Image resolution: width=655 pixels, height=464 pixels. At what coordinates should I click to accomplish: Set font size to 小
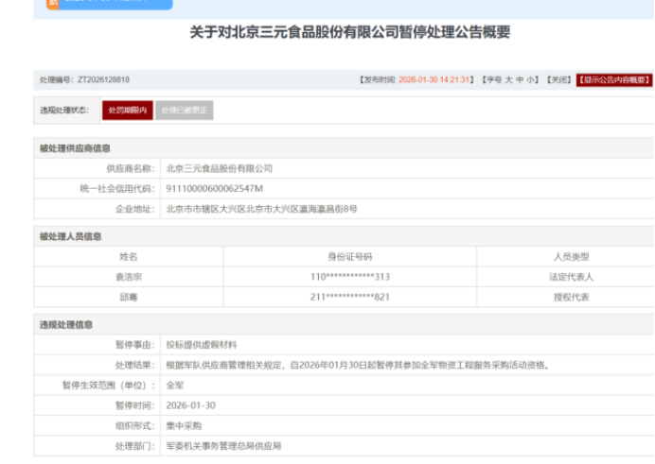coord(530,79)
